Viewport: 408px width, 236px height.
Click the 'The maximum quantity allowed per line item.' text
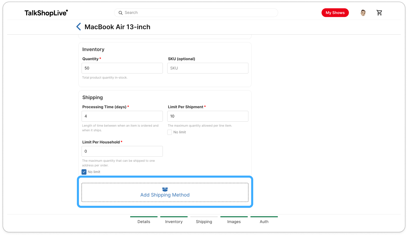point(200,126)
